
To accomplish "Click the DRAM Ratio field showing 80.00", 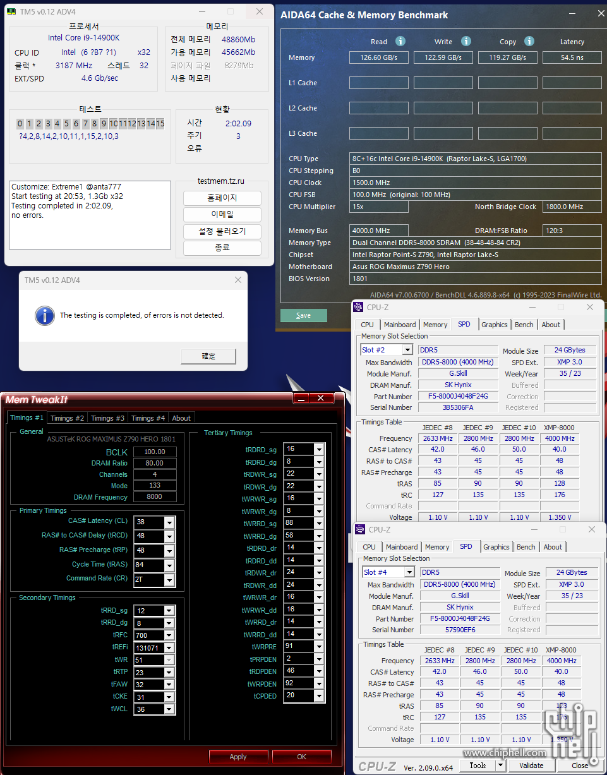I will click(x=155, y=464).
